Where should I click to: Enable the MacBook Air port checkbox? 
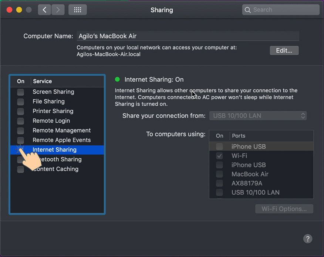[219, 174]
